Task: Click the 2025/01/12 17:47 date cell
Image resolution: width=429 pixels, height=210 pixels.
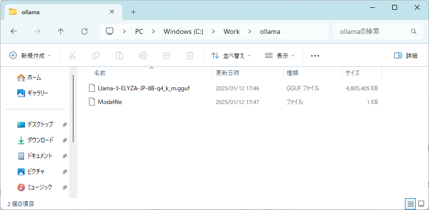Action: 237,102
